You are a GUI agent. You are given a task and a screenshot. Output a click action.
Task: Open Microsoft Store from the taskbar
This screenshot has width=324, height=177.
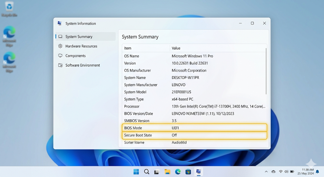click(188, 172)
